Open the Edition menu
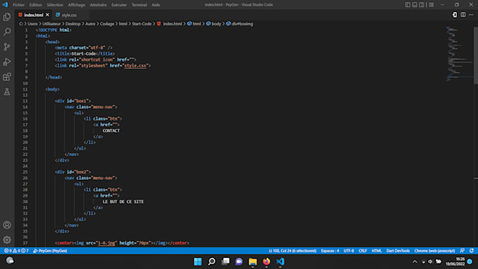 (x=36, y=5)
